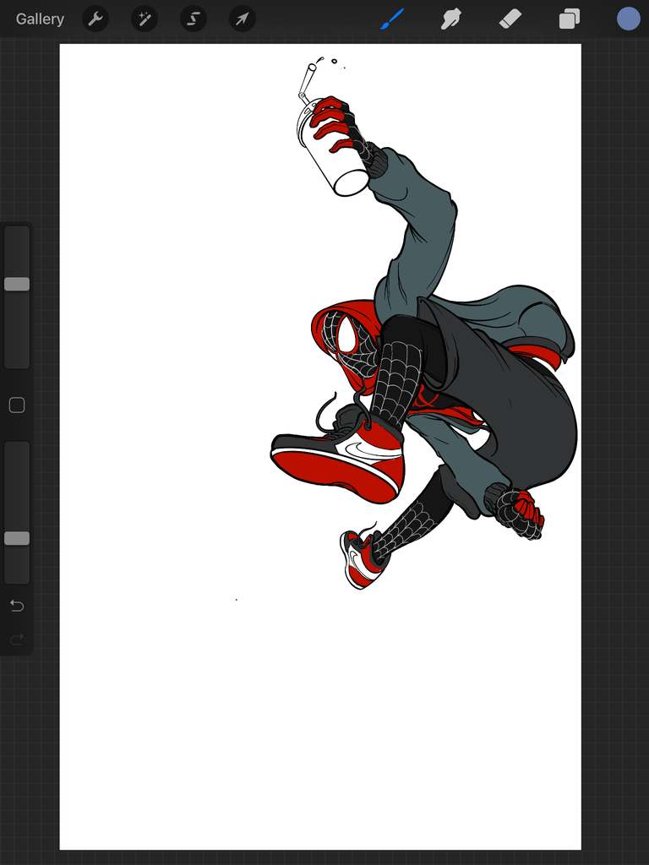649x865 pixels.
Task: Redo the last undone action
Action: (x=17, y=640)
